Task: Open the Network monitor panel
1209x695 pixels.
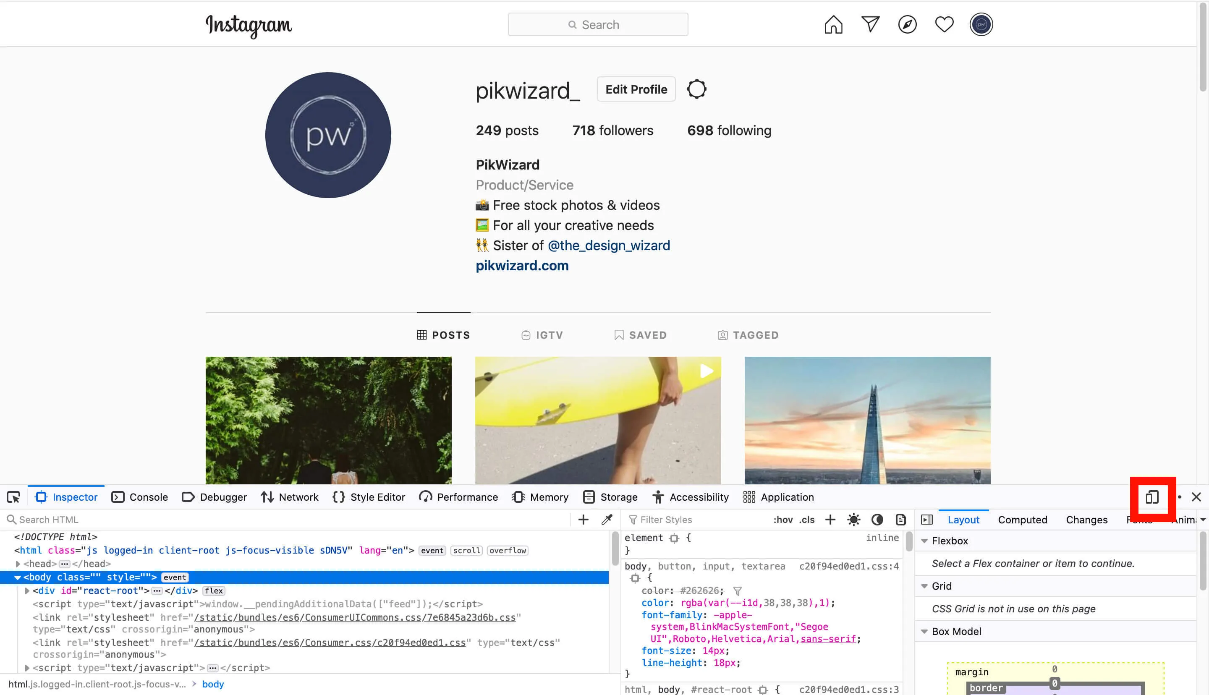Action: (x=298, y=496)
